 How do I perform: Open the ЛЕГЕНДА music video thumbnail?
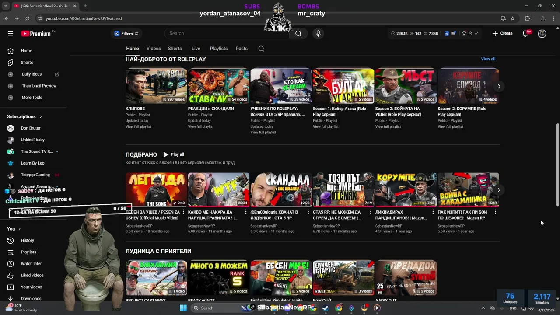[x=156, y=190]
